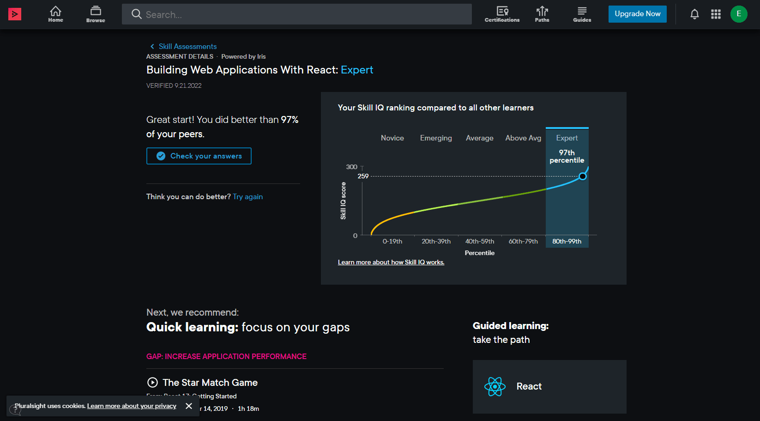This screenshot has height=421, width=760.
Task: Click the Upgrade Now button
Action: coord(638,14)
